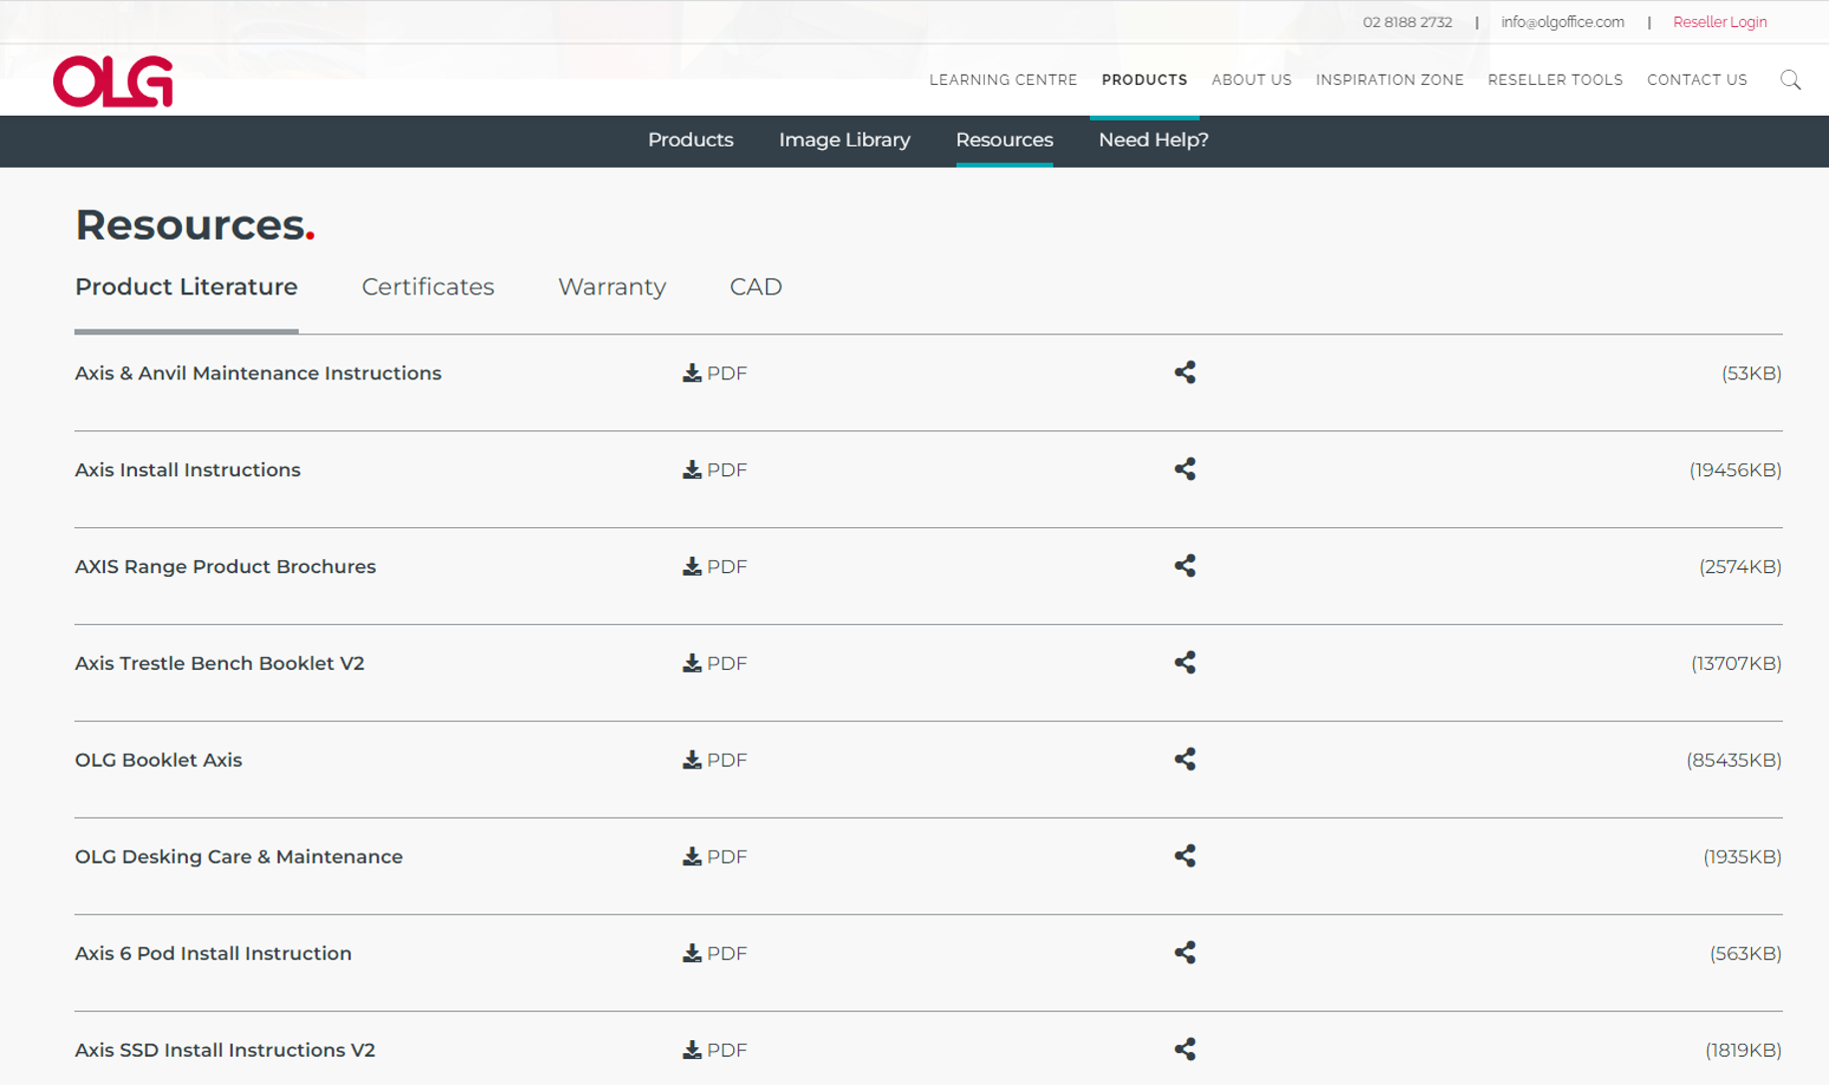The height and width of the screenshot is (1086, 1830).
Task: Share Axis Install Instructions
Action: pos(1185,469)
